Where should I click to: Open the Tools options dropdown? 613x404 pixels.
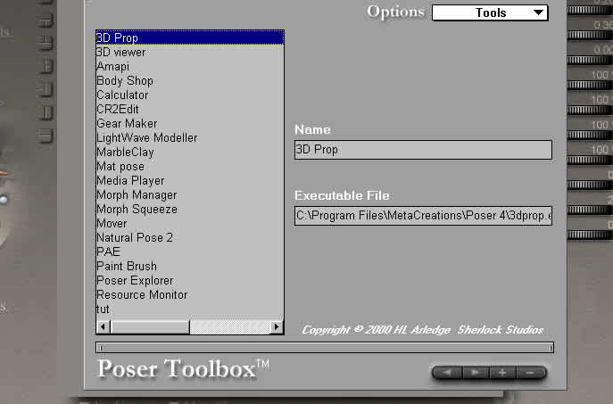click(490, 12)
